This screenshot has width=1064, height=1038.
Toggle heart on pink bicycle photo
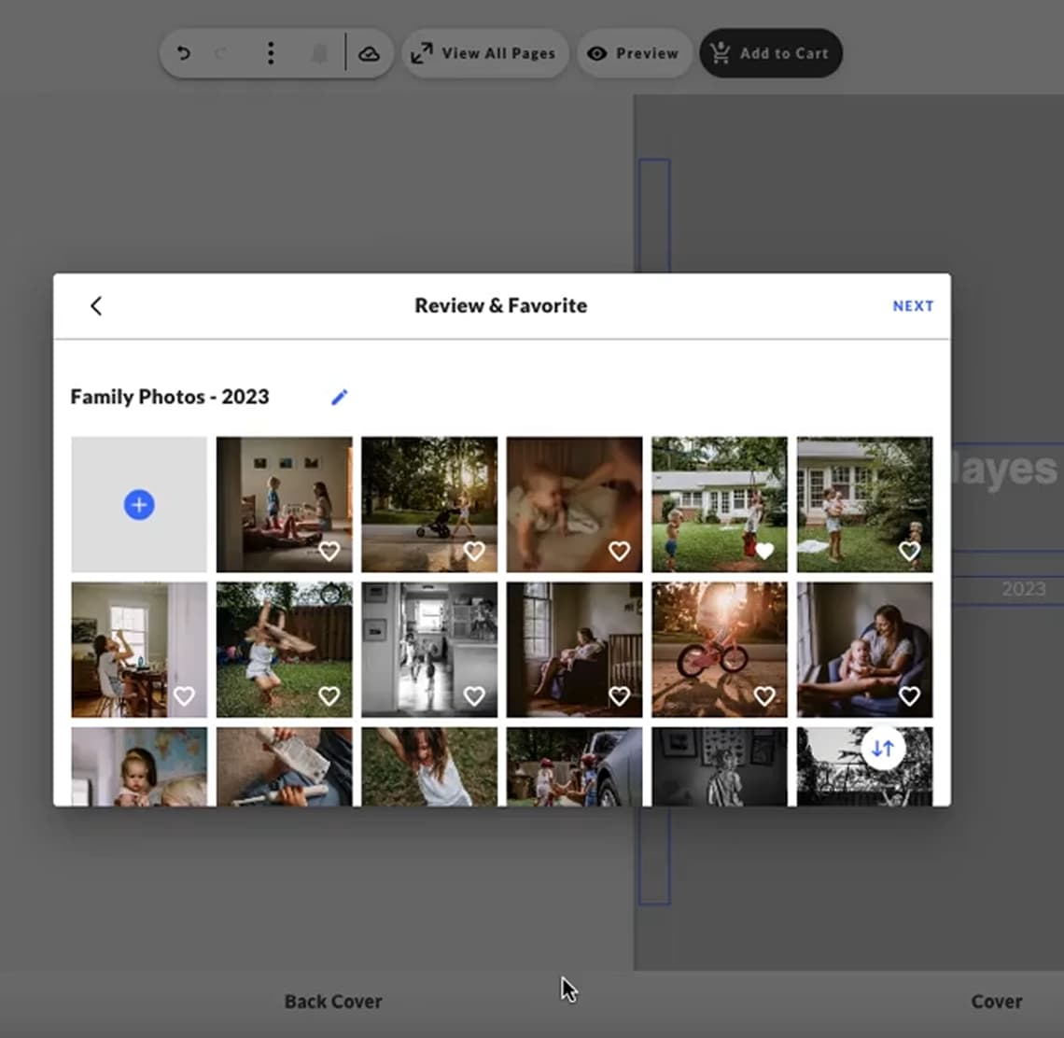pyautogui.click(x=764, y=696)
